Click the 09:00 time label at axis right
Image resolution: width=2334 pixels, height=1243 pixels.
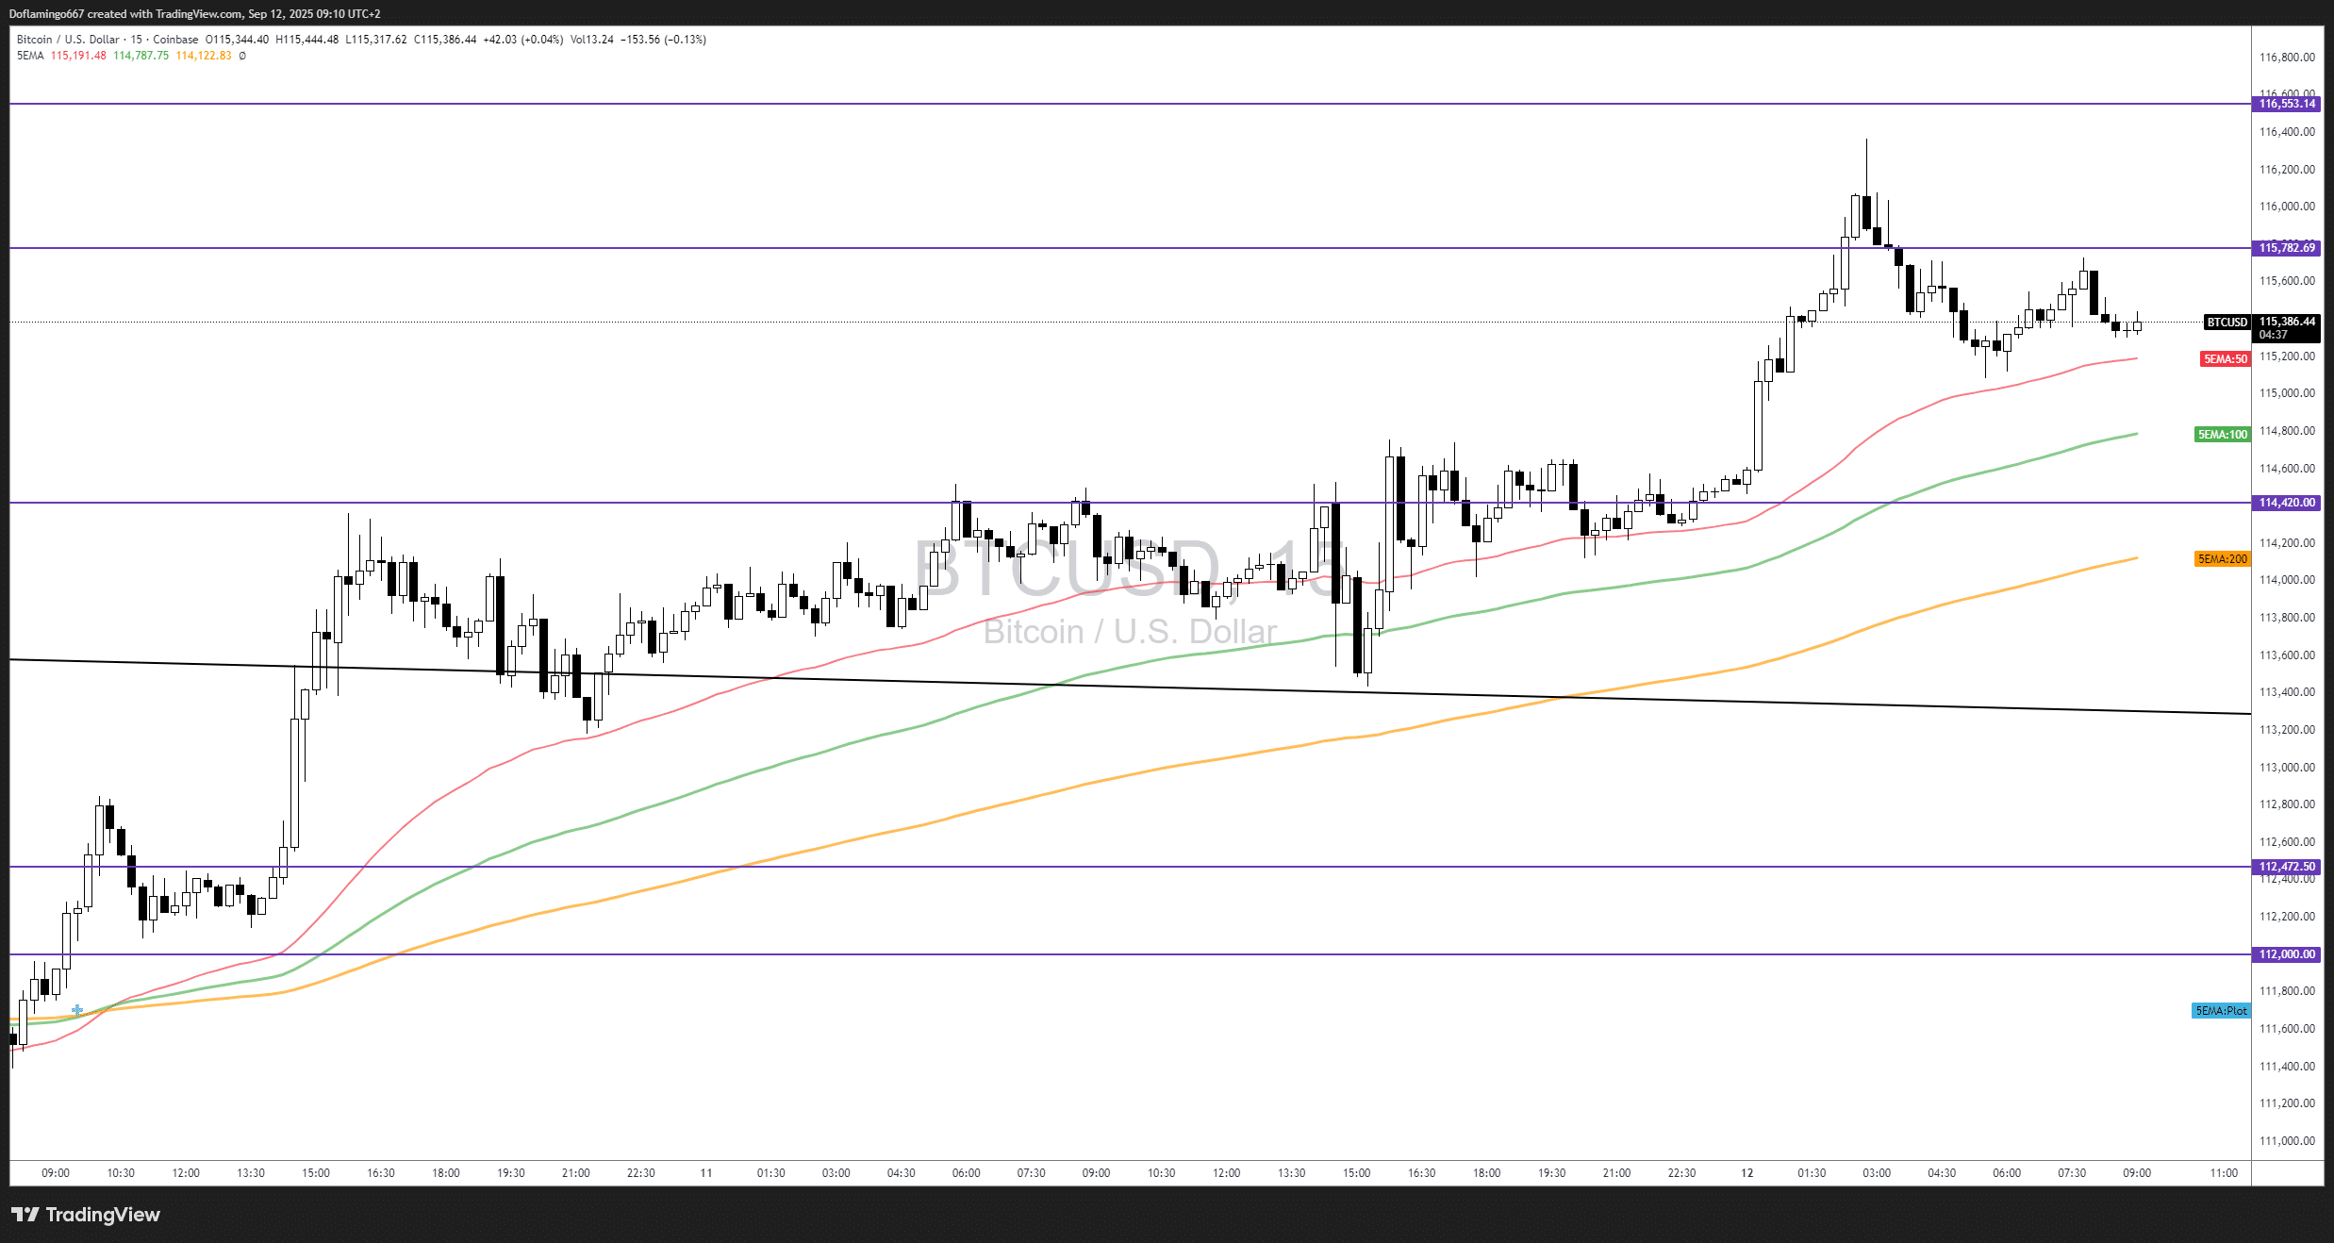(2136, 1173)
